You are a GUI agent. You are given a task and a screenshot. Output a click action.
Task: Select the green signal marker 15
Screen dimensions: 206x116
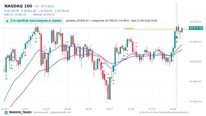click(13, 61)
